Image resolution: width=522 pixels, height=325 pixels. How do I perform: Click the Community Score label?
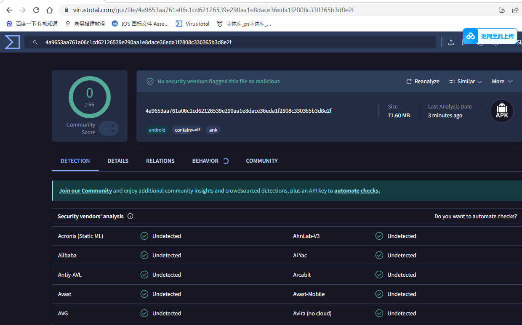coord(81,129)
